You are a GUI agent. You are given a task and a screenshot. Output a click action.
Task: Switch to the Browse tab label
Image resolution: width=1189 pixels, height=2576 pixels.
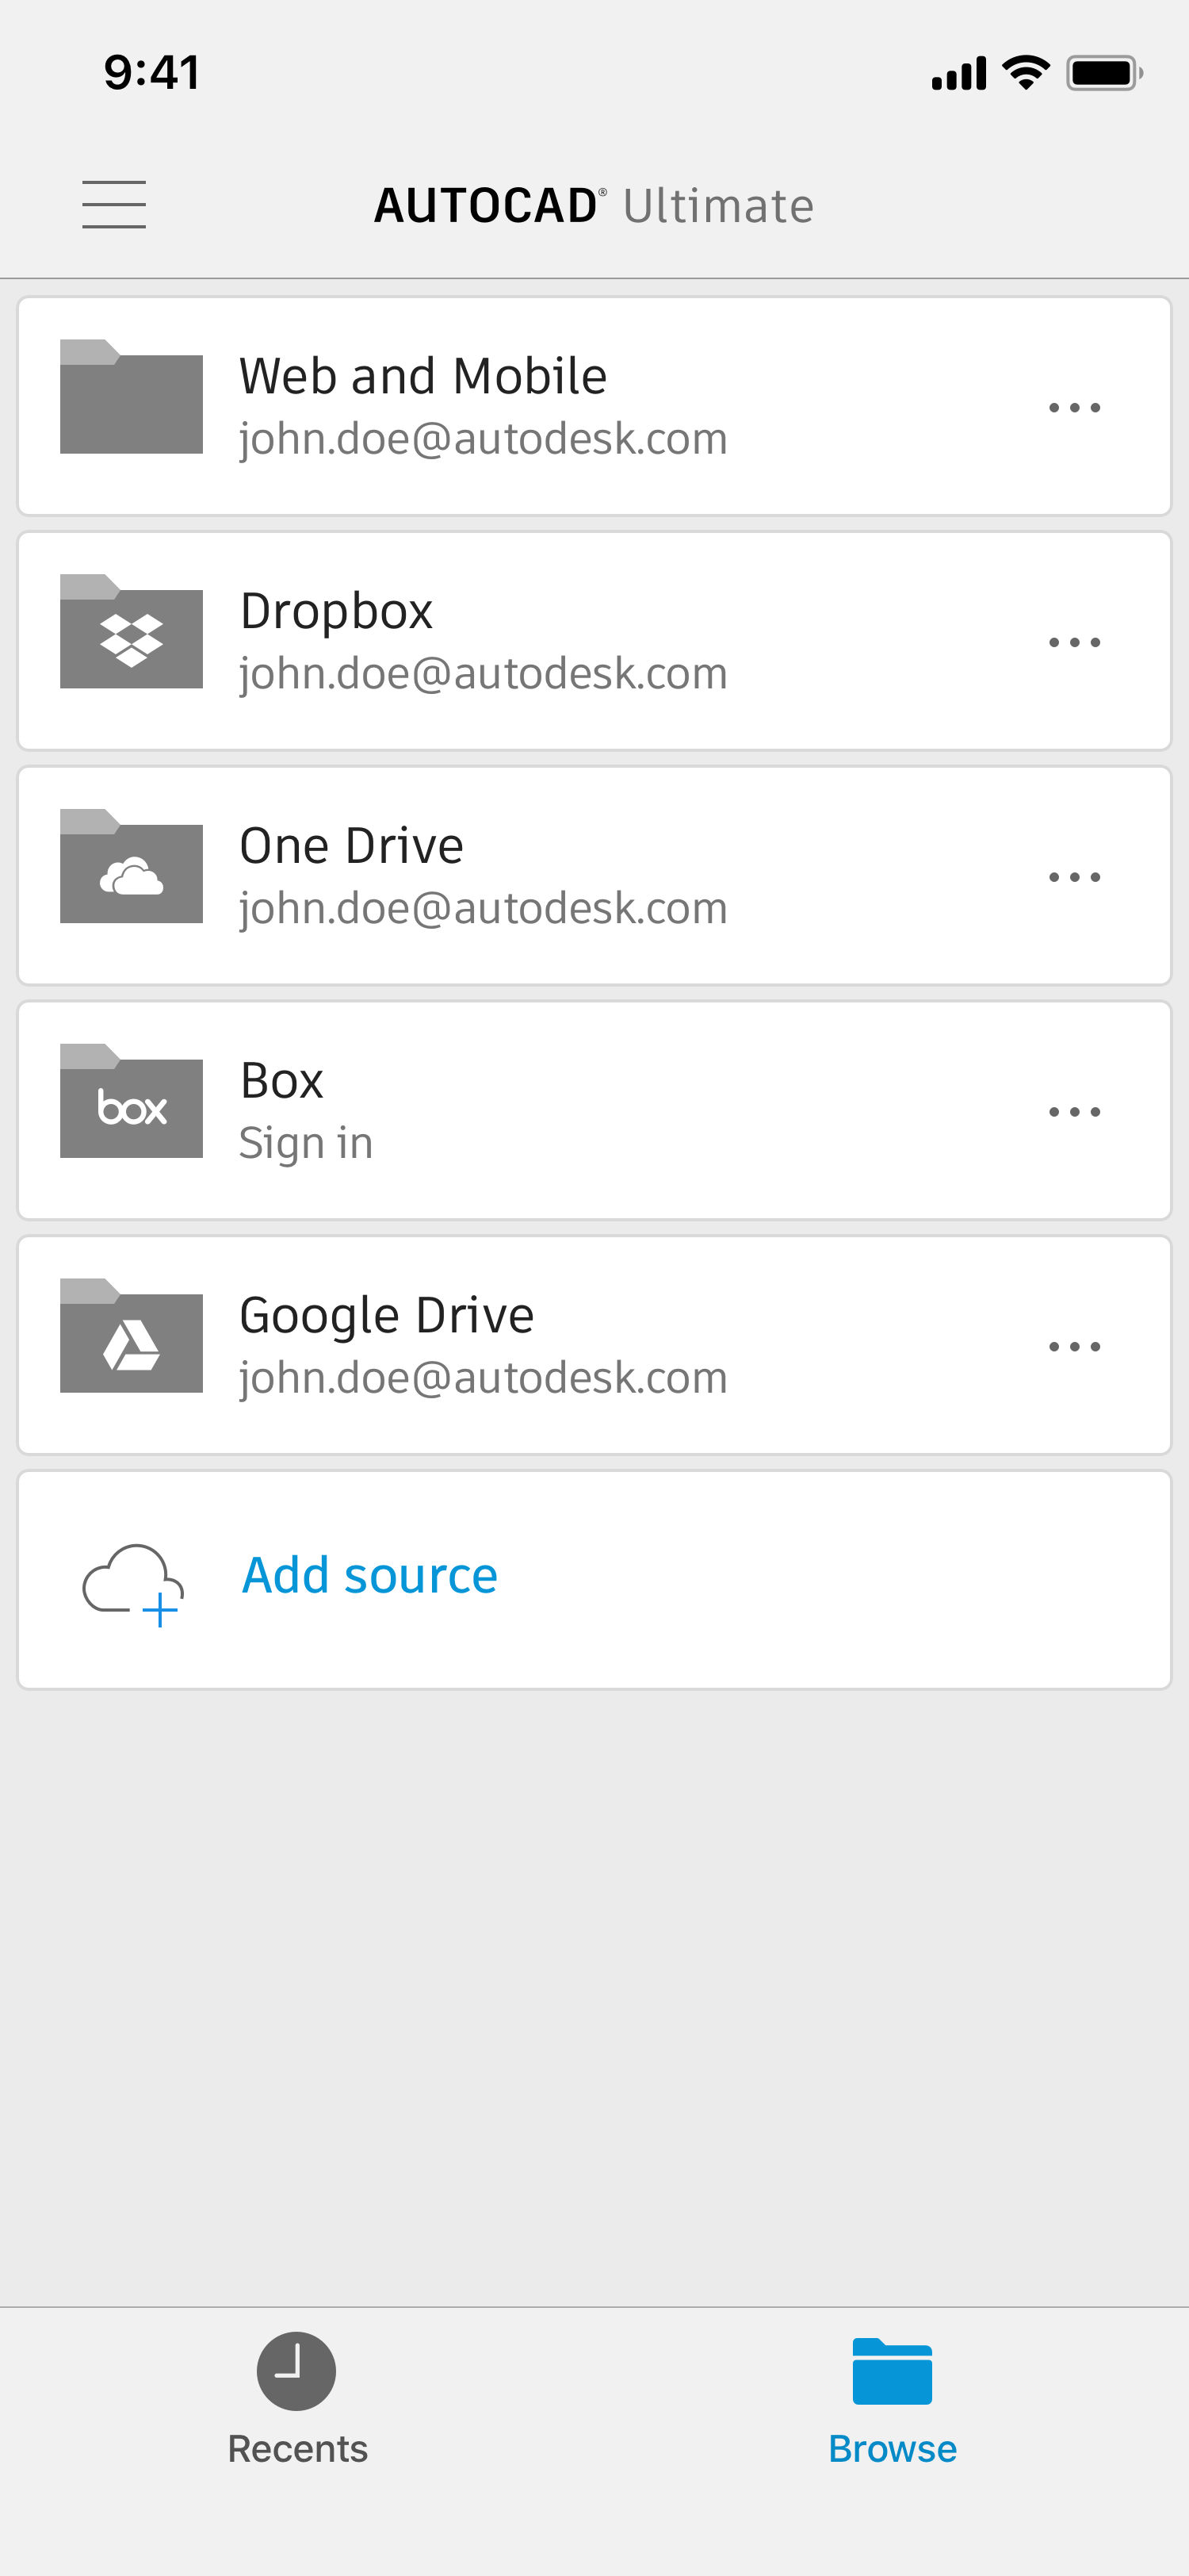click(893, 2449)
